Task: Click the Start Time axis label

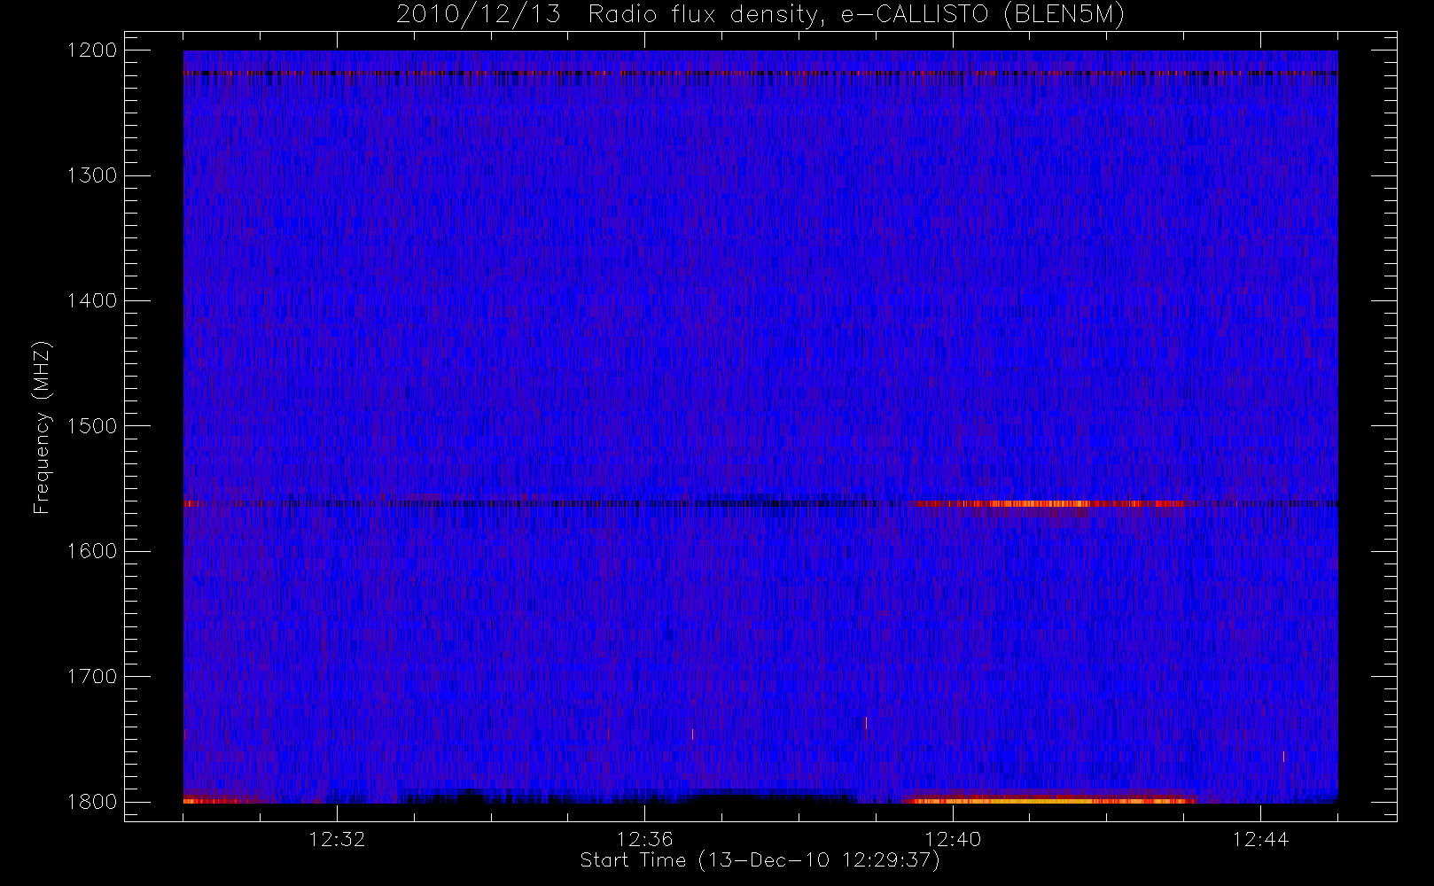Action: (x=760, y=860)
